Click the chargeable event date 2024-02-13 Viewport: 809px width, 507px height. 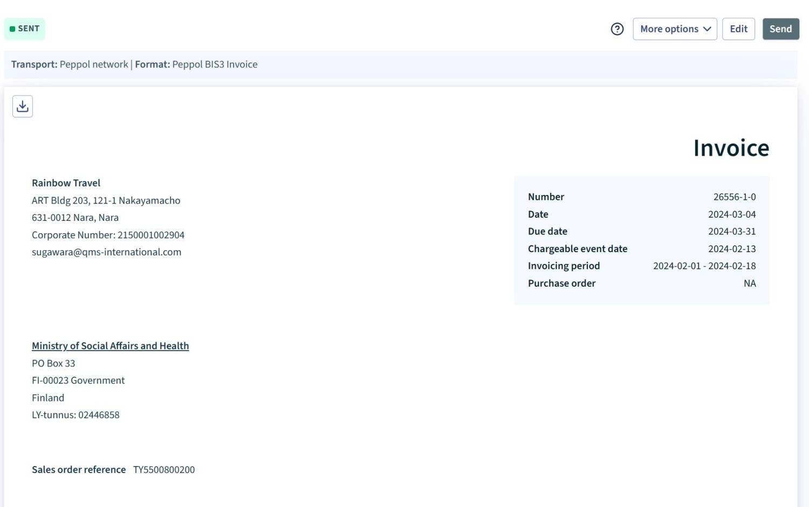[x=731, y=249]
